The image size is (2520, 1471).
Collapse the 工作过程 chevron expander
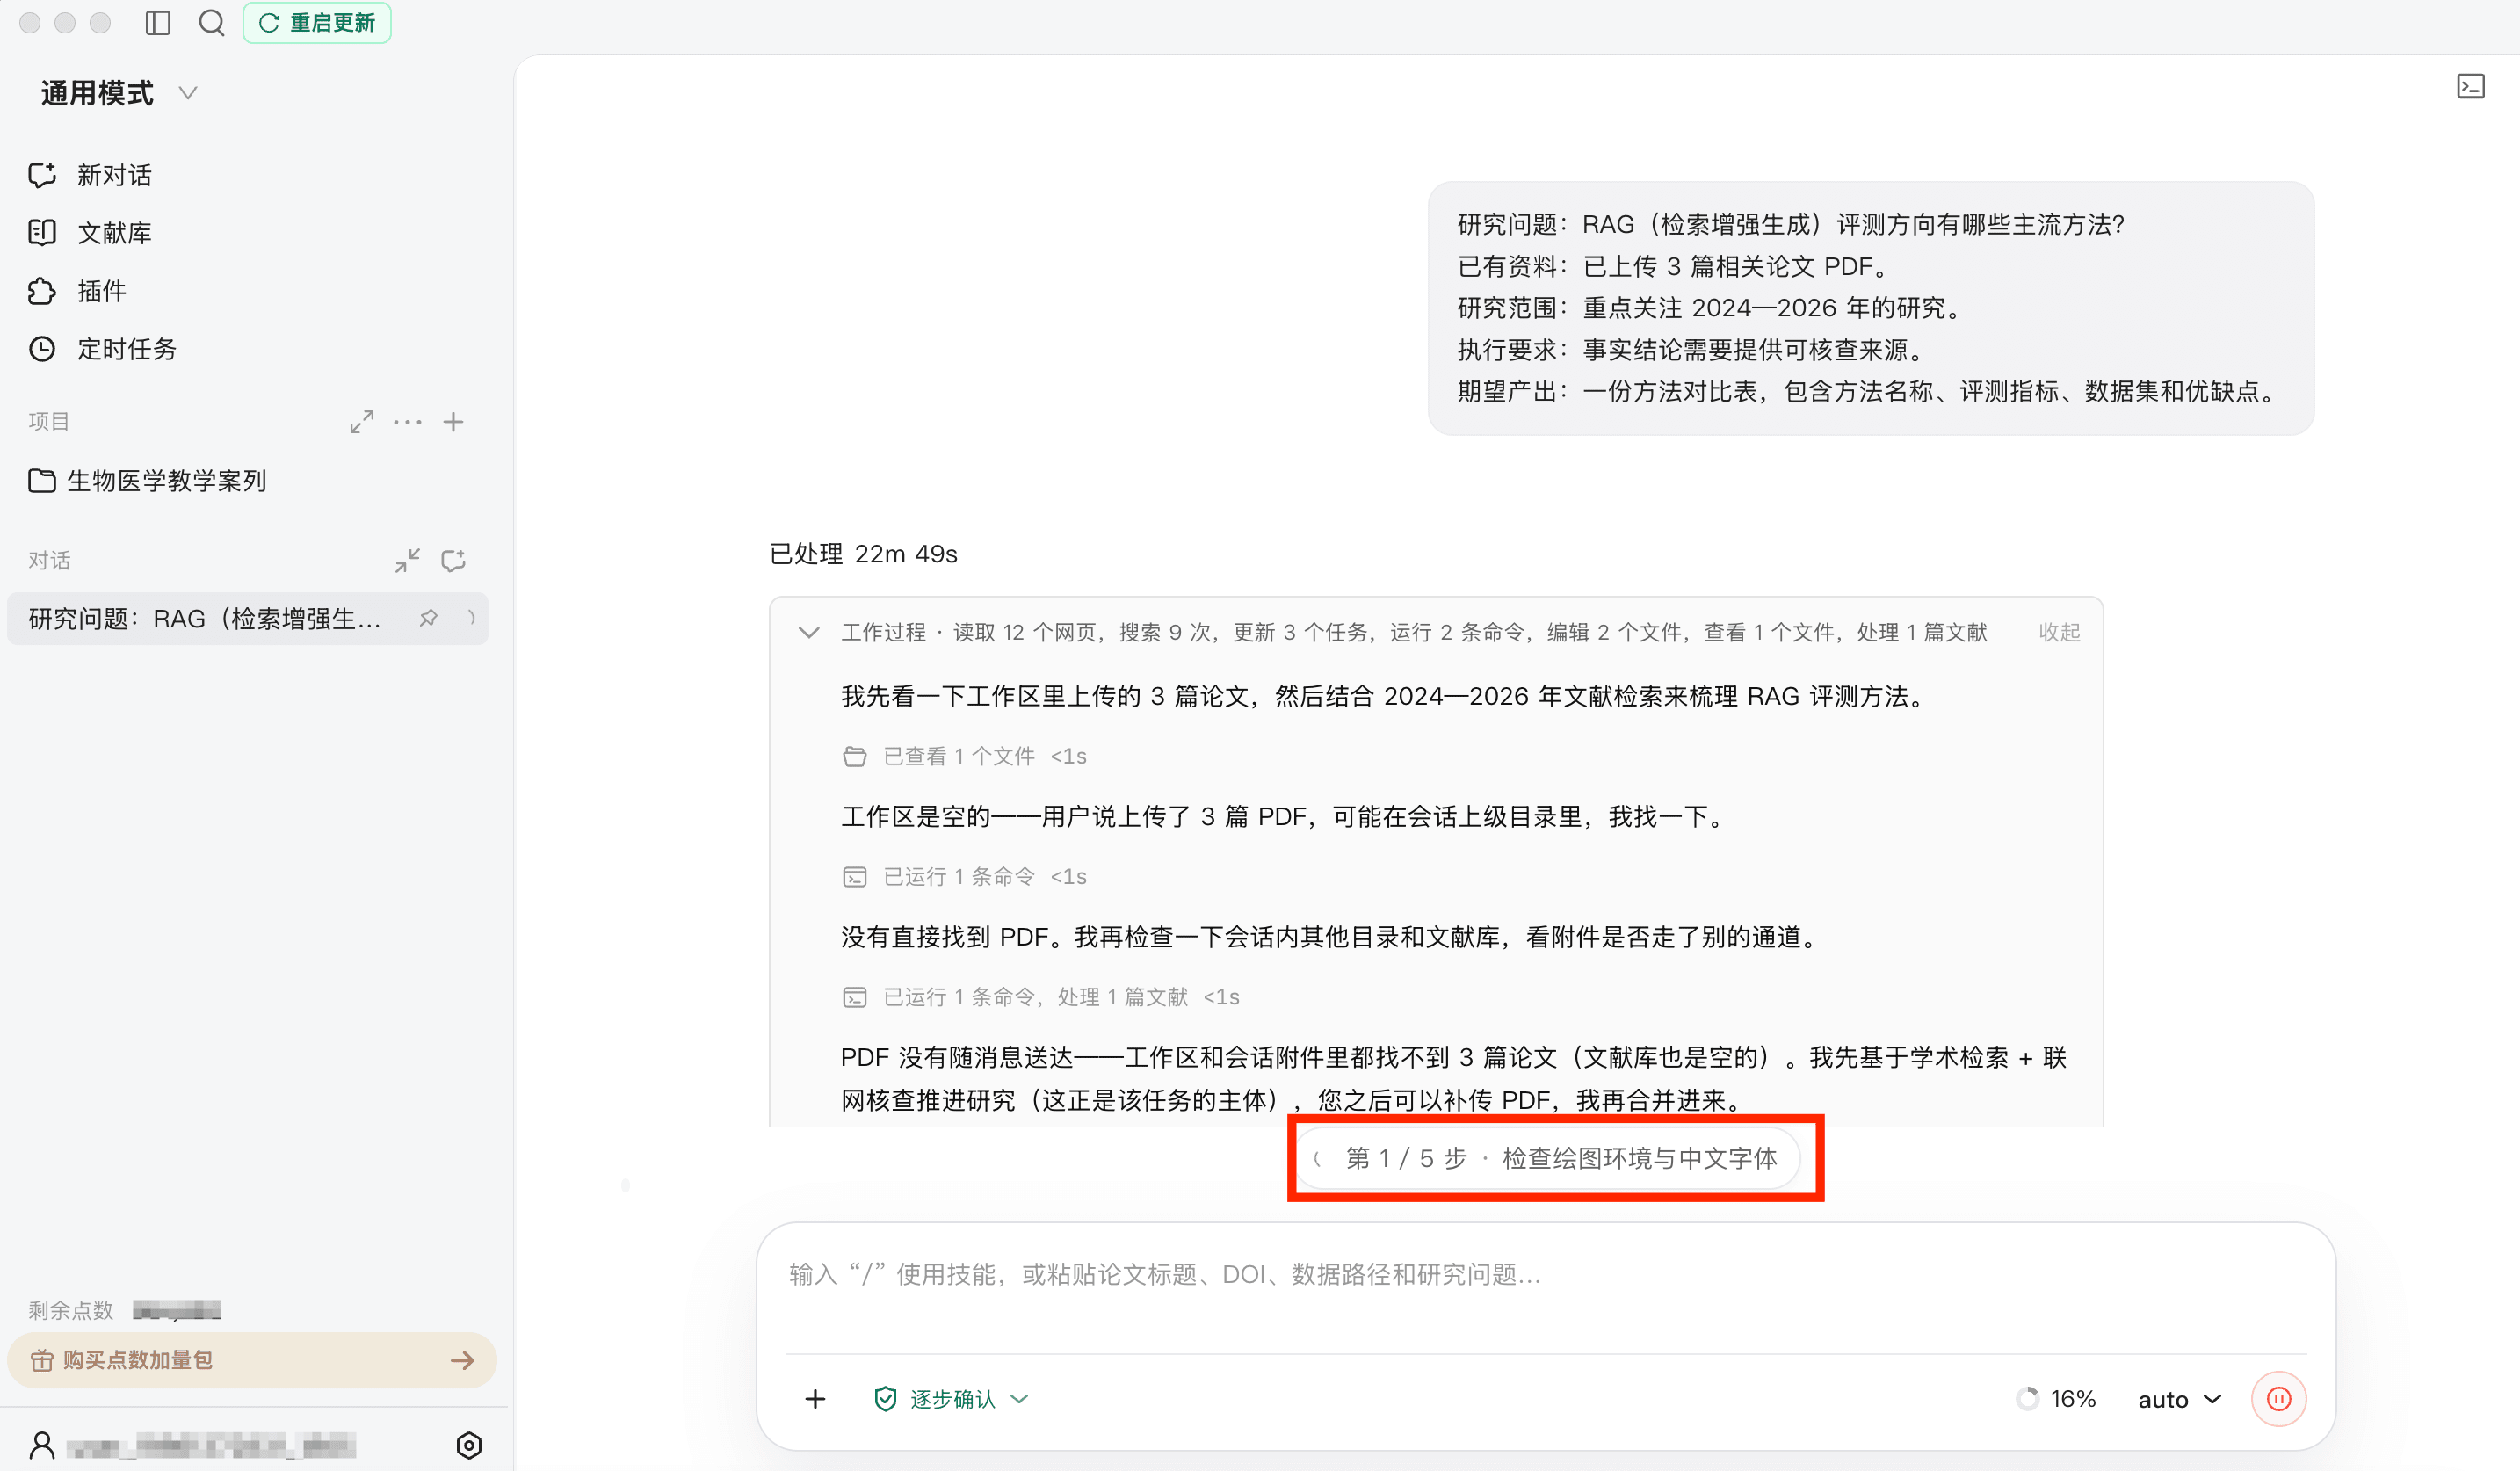click(808, 633)
